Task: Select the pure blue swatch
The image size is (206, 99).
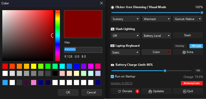Action: (x=76, y=66)
